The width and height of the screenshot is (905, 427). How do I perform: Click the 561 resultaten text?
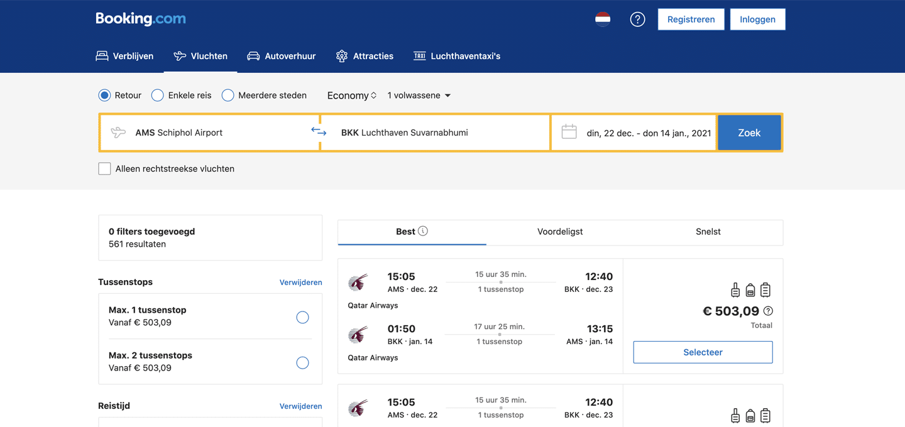(x=137, y=244)
